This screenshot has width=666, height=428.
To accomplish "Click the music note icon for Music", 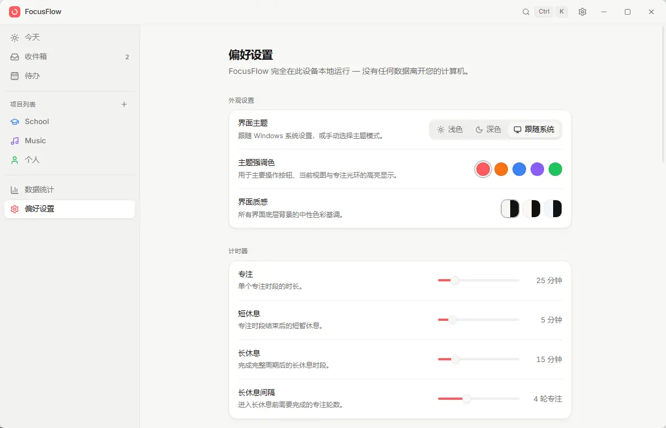I will pos(15,141).
